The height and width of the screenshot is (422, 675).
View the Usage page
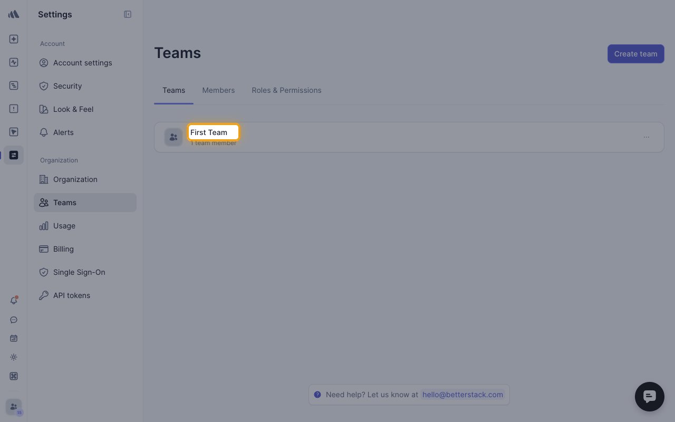tap(85, 226)
